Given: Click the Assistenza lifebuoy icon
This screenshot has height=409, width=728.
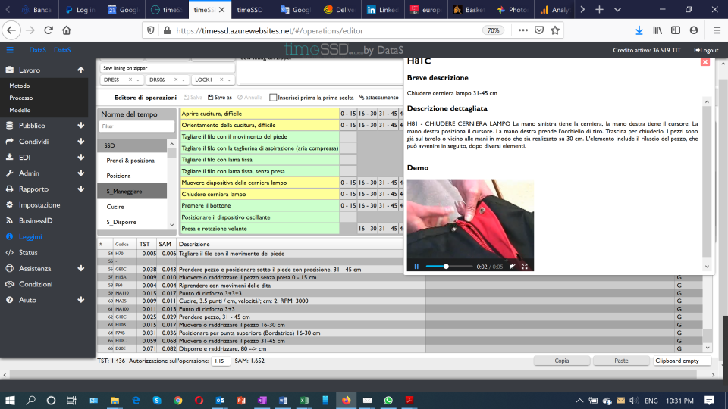Looking at the screenshot, I should tap(9, 268).
